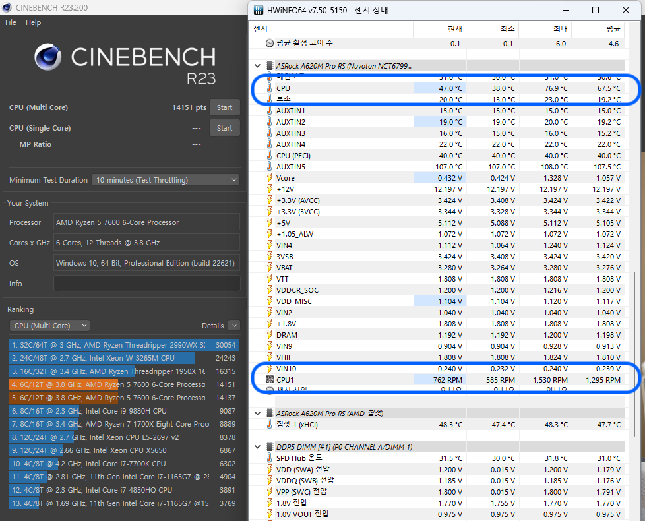Click the CPU temperature thermometer icon
The image size is (645, 521).
270,88
